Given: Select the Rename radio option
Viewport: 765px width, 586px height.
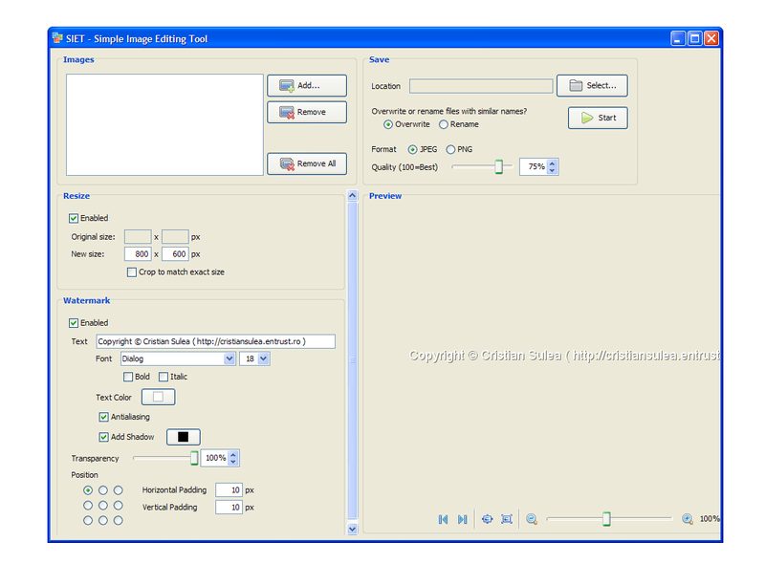Looking at the screenshot, I should (x=444, y=124).
